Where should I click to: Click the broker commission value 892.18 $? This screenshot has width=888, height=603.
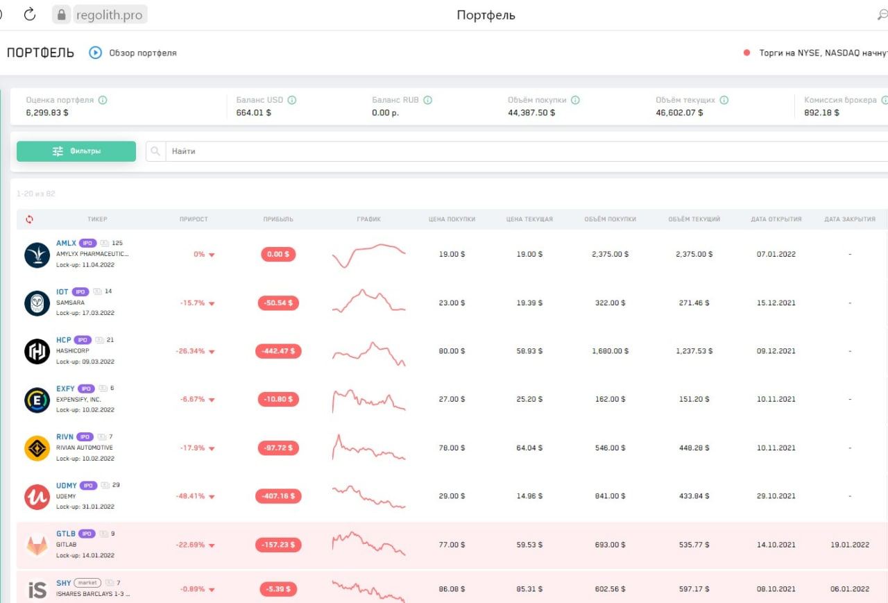click(x=821, y=112)
